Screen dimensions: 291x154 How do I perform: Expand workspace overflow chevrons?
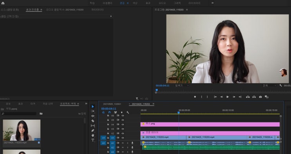213,3
